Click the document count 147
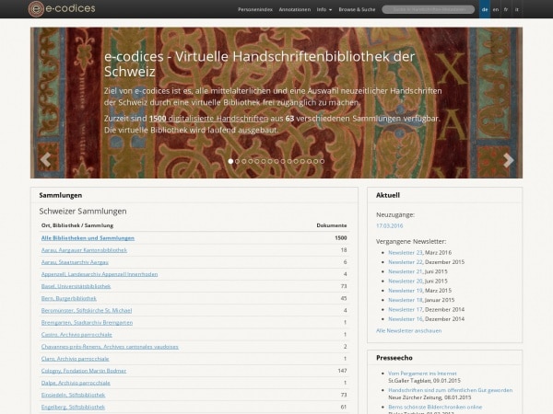Image resolution: width=553 pixels, height=414 pixels. coord(342,371)
